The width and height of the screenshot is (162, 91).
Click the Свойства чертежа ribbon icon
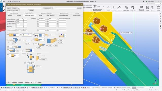[152, 8]
